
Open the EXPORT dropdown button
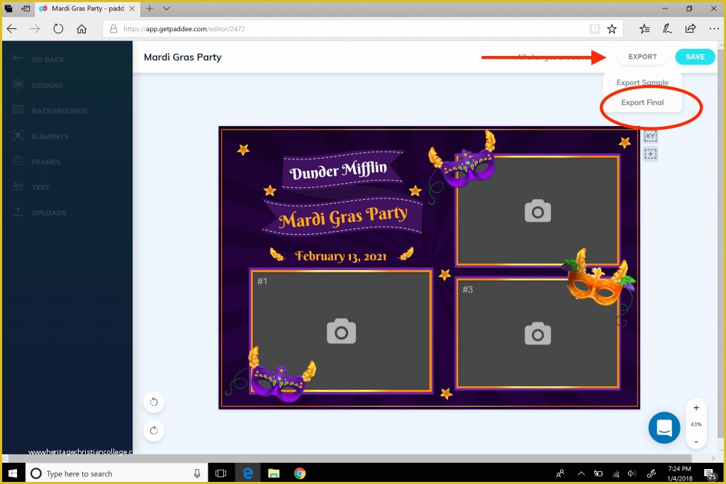click(x=642, y=57)
